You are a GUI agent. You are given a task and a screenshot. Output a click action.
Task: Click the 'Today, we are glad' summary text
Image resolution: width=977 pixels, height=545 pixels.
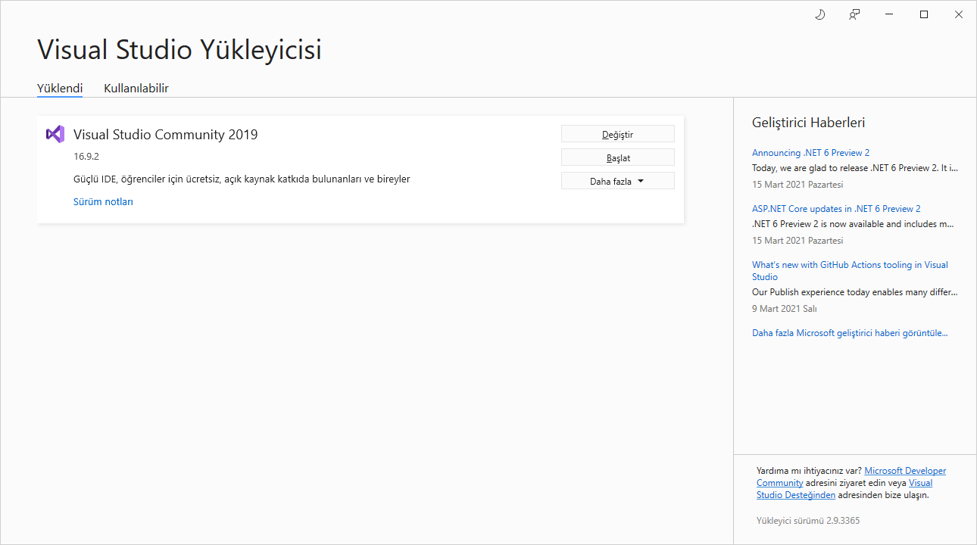(x=855, y=169)
